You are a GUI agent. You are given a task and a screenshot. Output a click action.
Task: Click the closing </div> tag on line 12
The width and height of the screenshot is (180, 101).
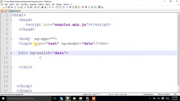click(26, 67)
